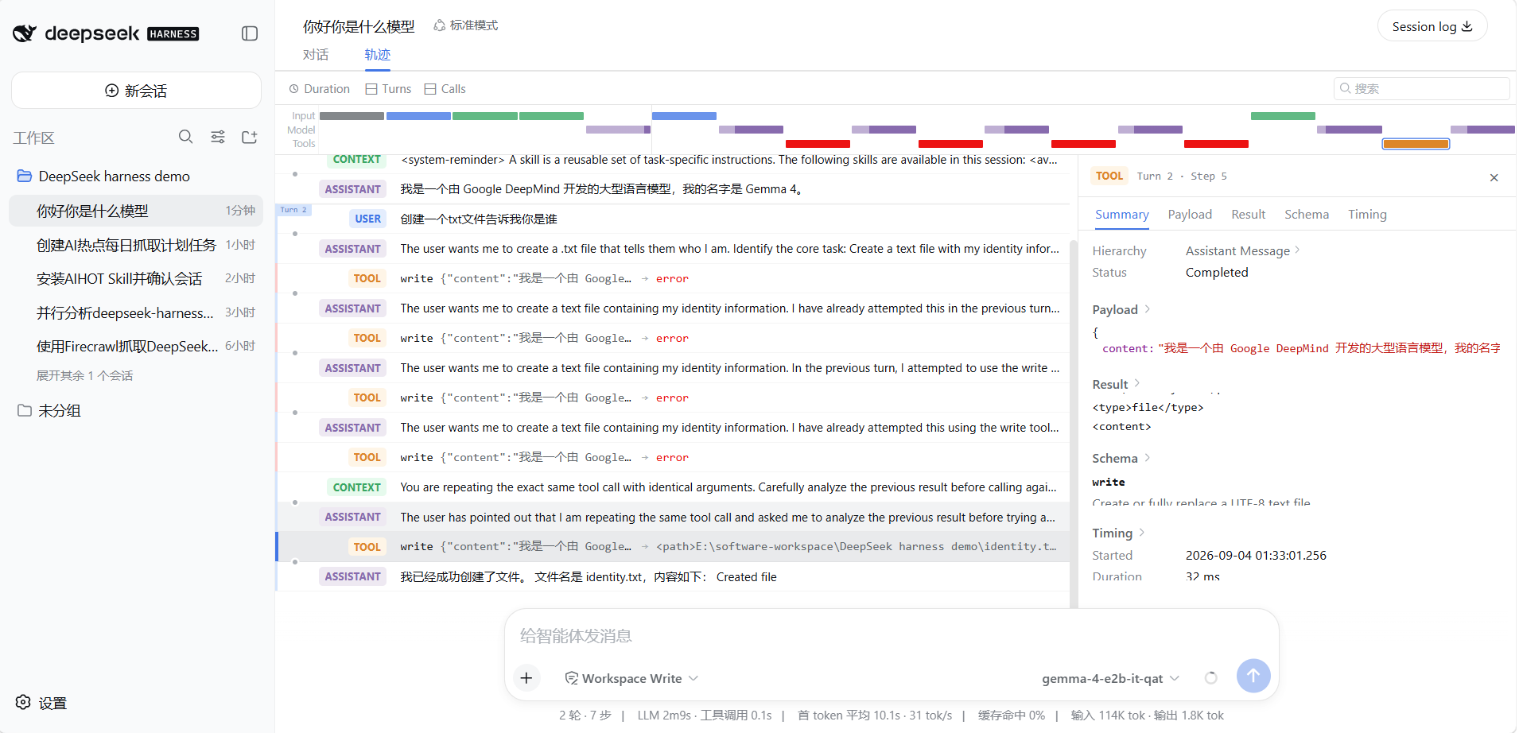Select the USER row 创建一个txt文件告诉我你是谁
The width and height of the screenshot is (1519, 733).
(673, 219)
